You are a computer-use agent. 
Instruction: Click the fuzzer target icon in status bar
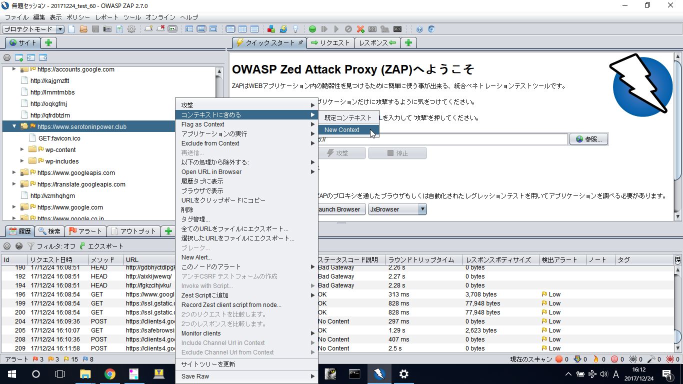coord(614,359)
